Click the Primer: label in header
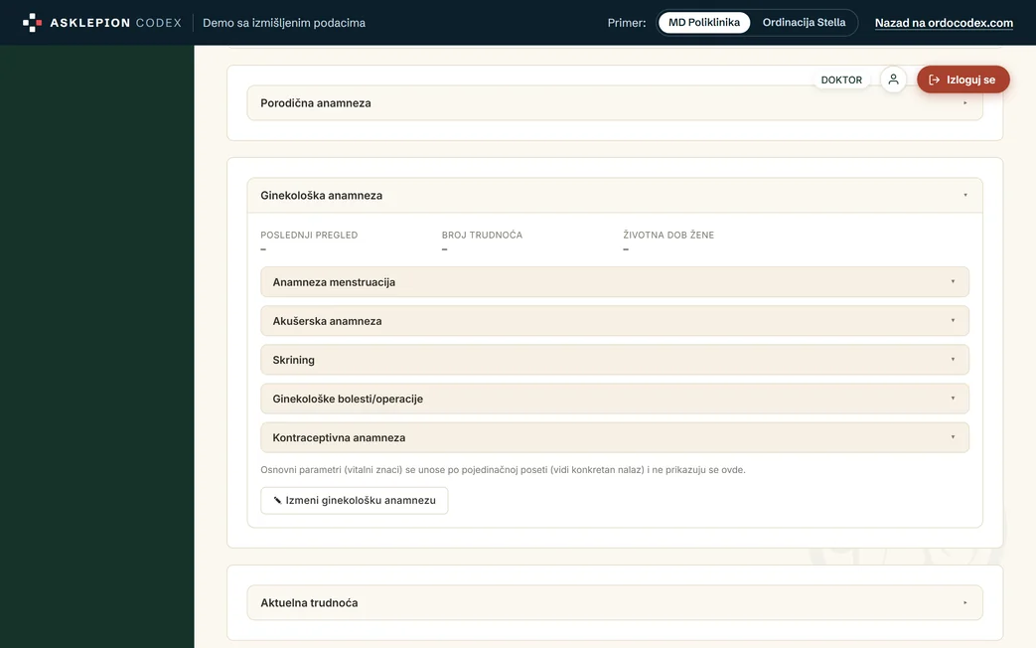This screenshot has width=1036, height=648. click(x=627, y=23)
